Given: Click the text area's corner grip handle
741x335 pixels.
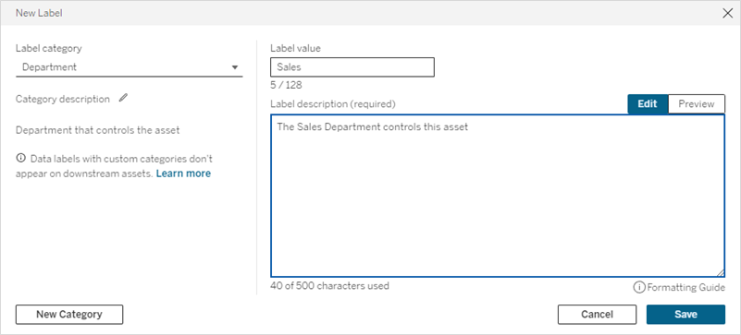Looking at the screenshot, I should click(721, 273).
